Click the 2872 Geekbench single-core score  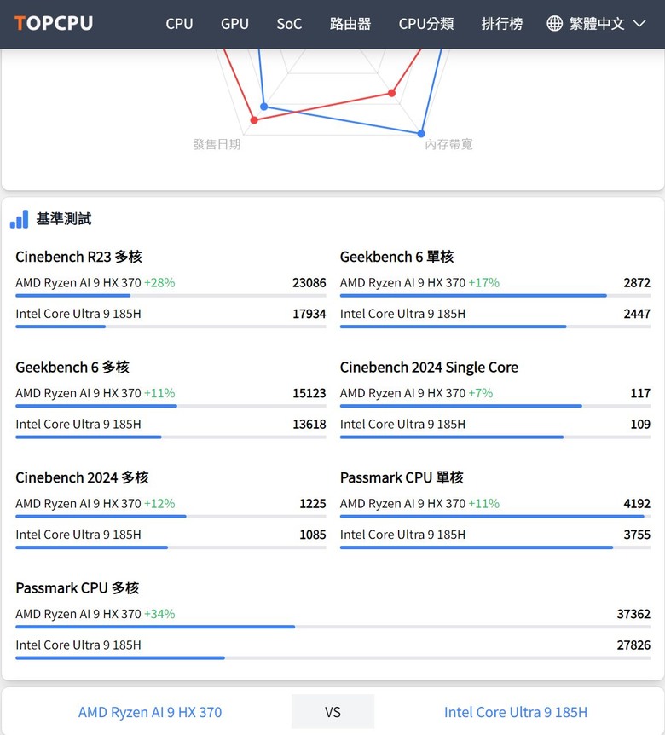tap(637, 282)
